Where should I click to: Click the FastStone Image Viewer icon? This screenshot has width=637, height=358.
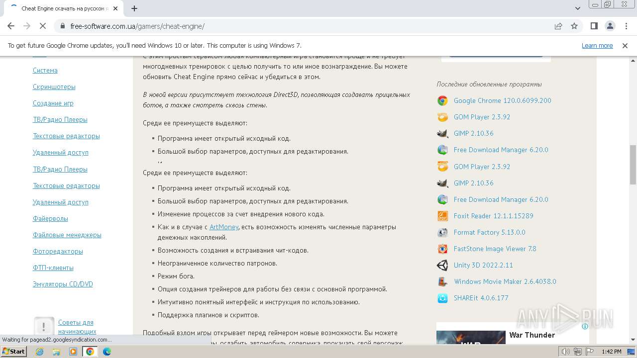(x=442, y=249)
